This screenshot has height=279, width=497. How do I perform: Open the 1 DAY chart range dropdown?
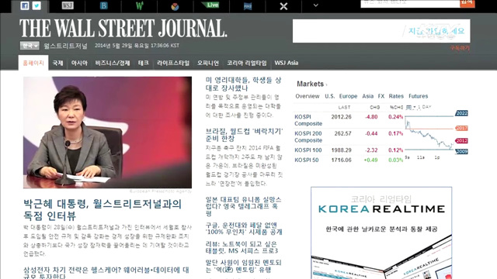(419, 107)
